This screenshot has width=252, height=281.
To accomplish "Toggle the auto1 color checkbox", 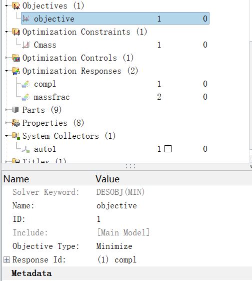I will 168,149.
